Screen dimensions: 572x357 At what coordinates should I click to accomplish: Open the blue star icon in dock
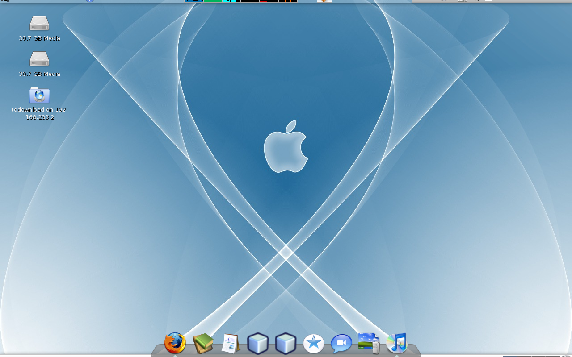point(314,344)
